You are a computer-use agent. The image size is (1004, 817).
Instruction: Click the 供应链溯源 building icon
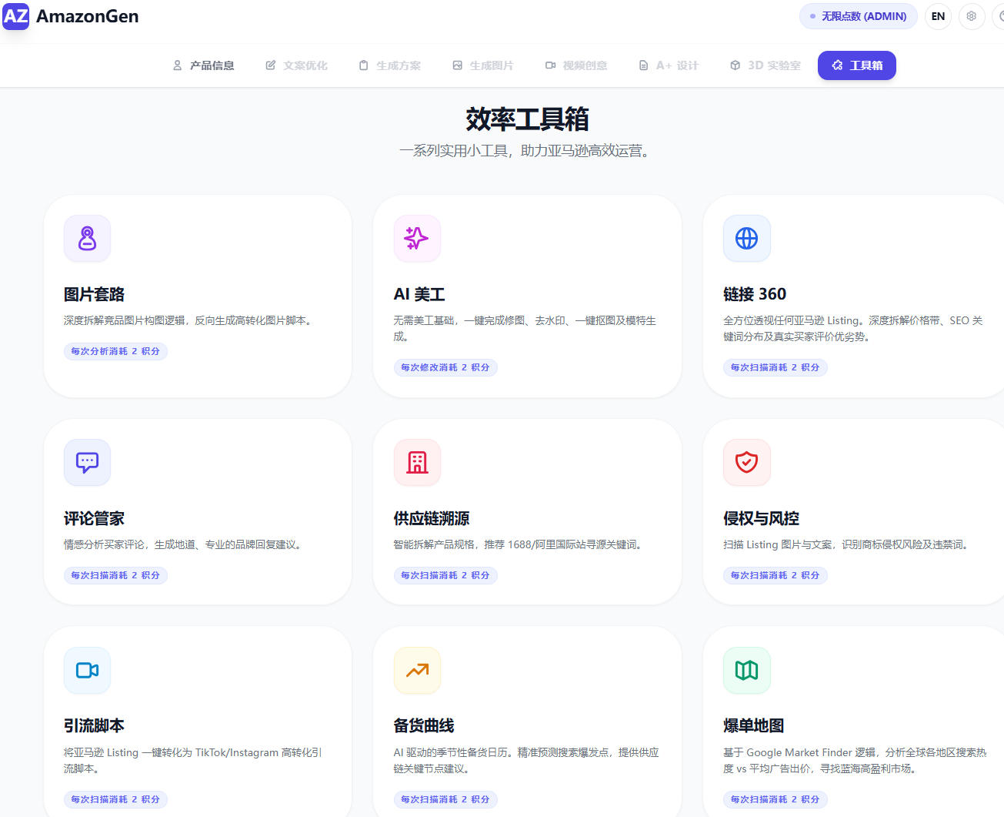[x=416, y=462]
